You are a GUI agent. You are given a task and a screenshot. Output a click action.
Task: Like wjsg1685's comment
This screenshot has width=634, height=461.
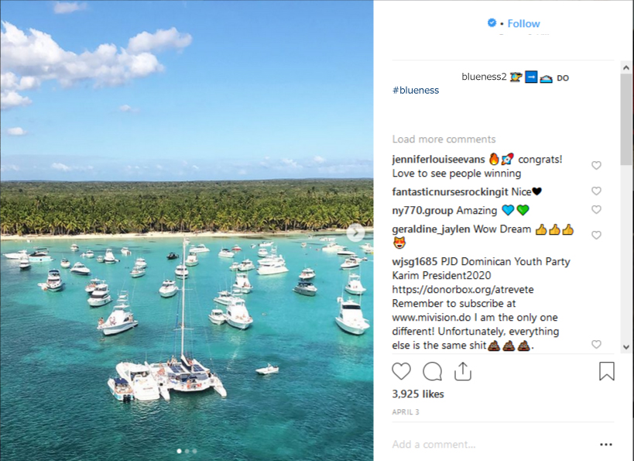[596, 344]
